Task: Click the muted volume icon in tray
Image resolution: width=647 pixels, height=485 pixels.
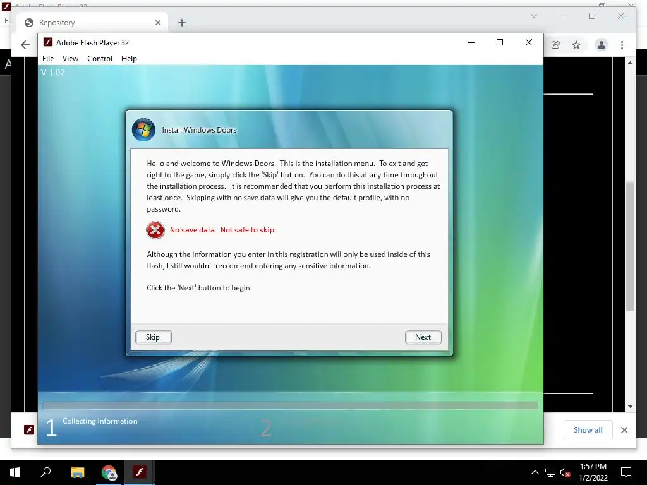Action: click(565, 472)
